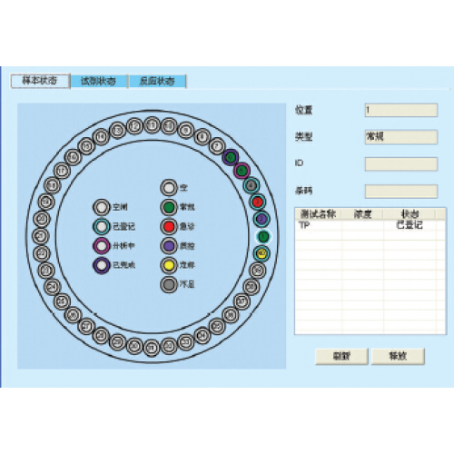Click the cyan-ringed 已登记 legend circle
Image resolution: width=454 pixels, height=454 pixels.
(x=102, y=226)
